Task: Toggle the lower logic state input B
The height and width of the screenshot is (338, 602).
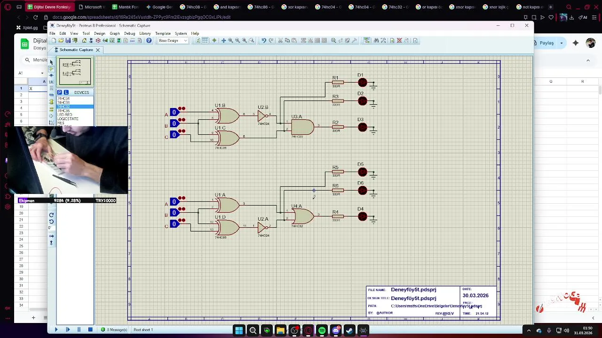Action: 174,213
